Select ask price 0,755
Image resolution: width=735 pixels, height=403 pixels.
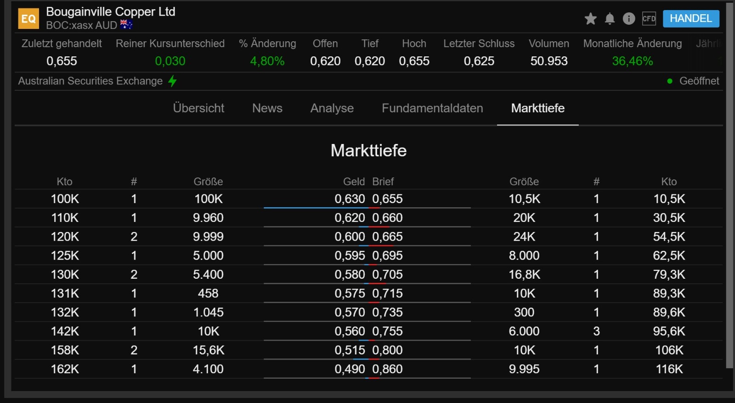pyautogui.click(x=387, y=331)
